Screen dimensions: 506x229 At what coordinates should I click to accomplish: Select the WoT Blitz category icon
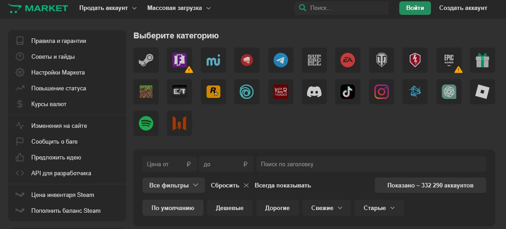(415, 60)
